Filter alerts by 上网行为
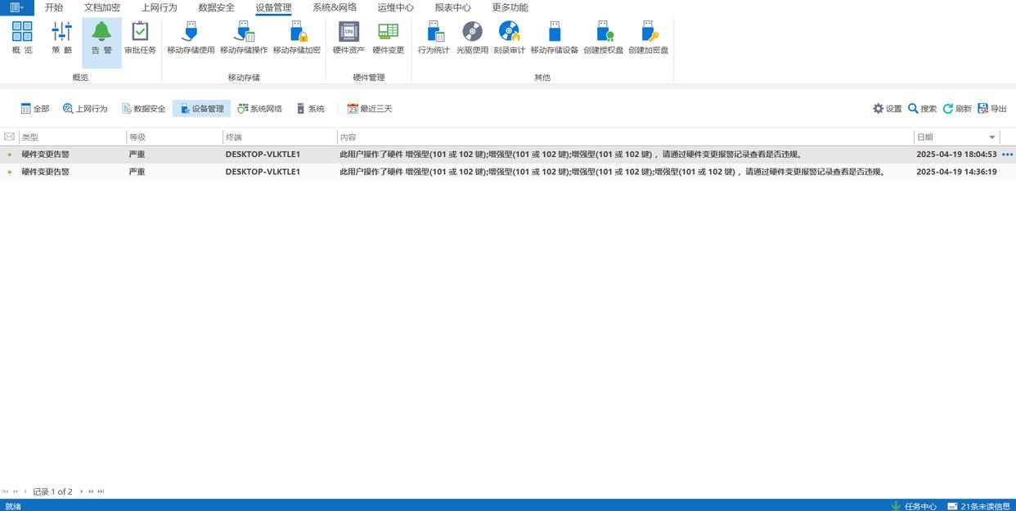 [x=85, y=109]
